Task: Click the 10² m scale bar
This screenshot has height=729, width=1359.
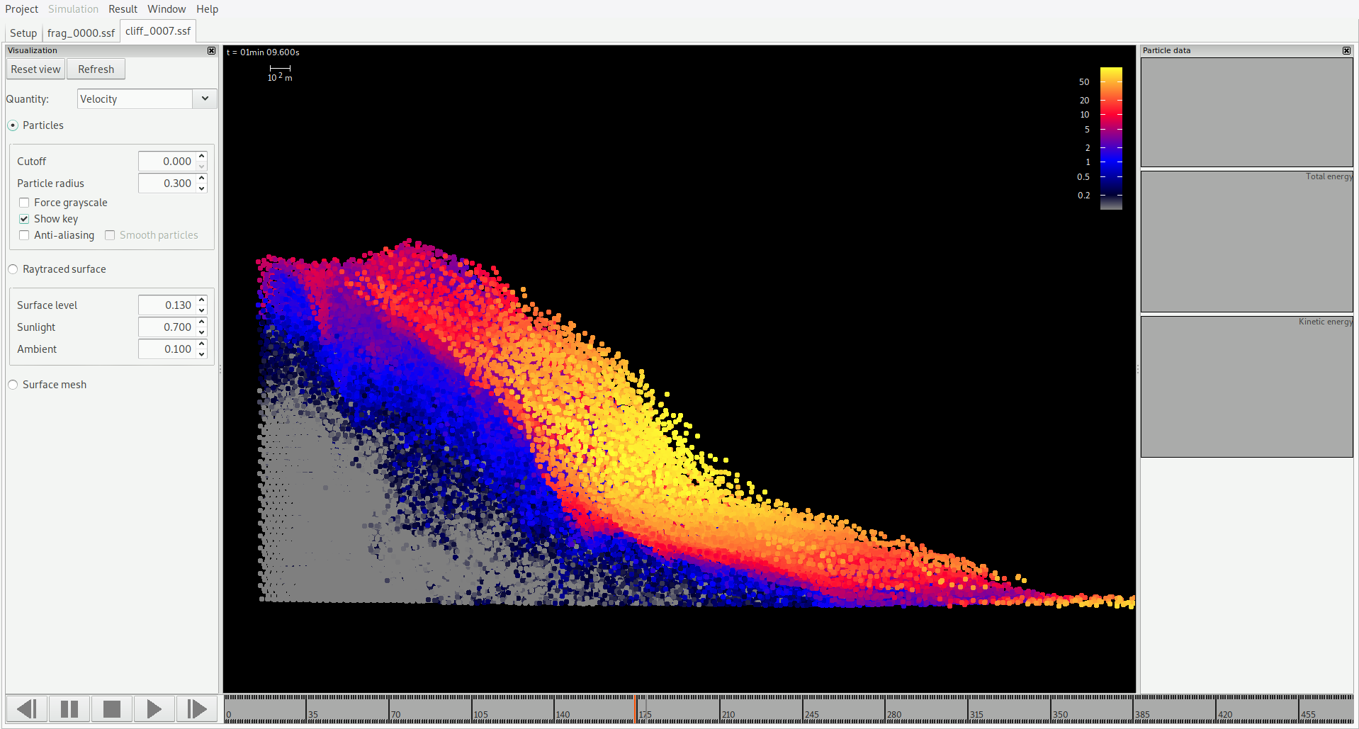Action: [x=280, y=73]
